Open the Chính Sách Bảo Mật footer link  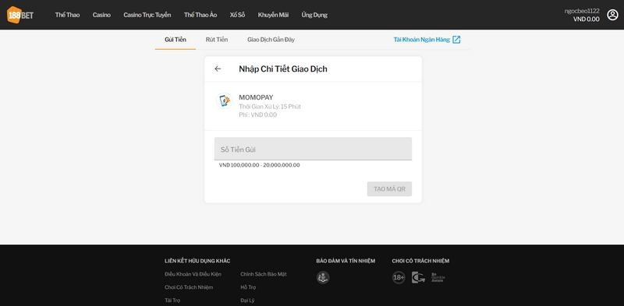click(264, 274)
